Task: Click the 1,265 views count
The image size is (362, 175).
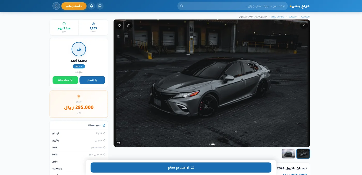Action: [x=93, y=28]
